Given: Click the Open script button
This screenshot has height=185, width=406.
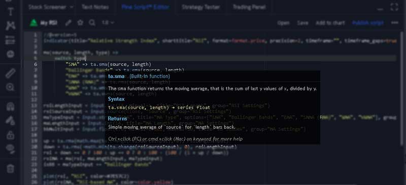Looking at the screenshot, I should coord(283,23).
